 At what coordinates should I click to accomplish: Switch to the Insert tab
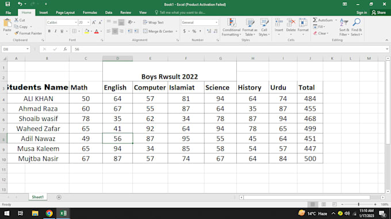[43, 13]
